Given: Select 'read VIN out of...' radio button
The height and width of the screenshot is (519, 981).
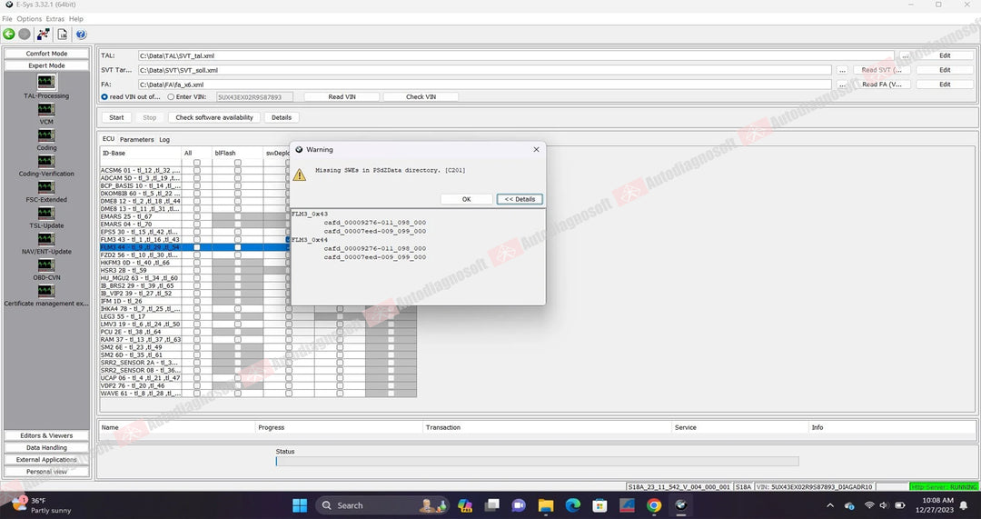Looking at the screenshot, I should pos(104,97).
